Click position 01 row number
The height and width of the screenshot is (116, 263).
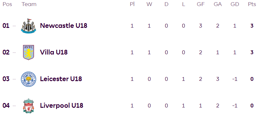point(6,26)
